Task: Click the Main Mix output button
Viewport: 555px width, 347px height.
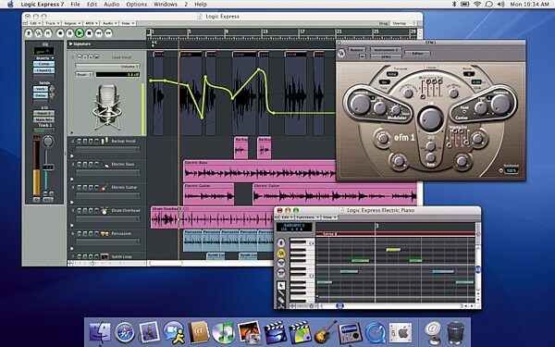Action: click(43, 119)
